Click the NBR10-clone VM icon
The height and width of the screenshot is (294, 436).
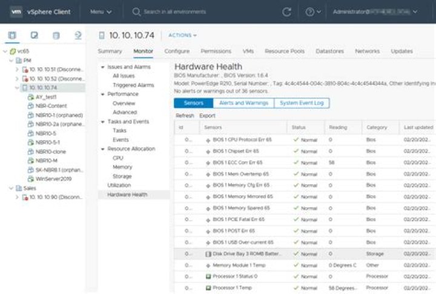31,152
